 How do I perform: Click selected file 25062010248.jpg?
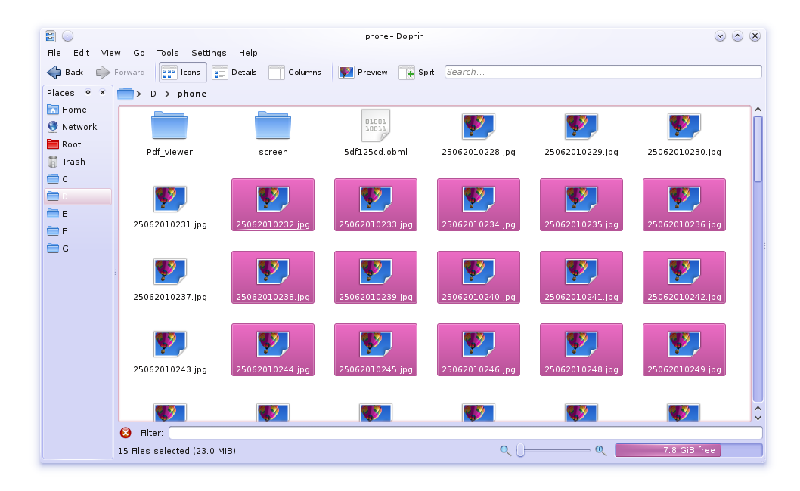click(x=581, y=349)
